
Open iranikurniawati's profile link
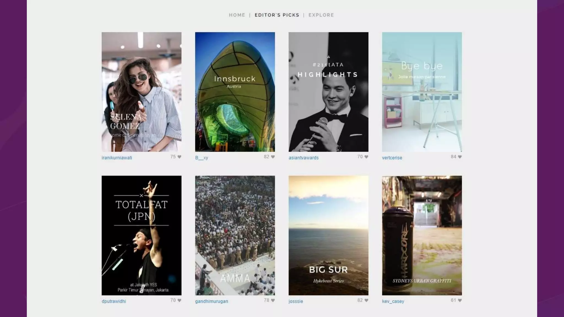pyautogui.click(x=117, y=158)
